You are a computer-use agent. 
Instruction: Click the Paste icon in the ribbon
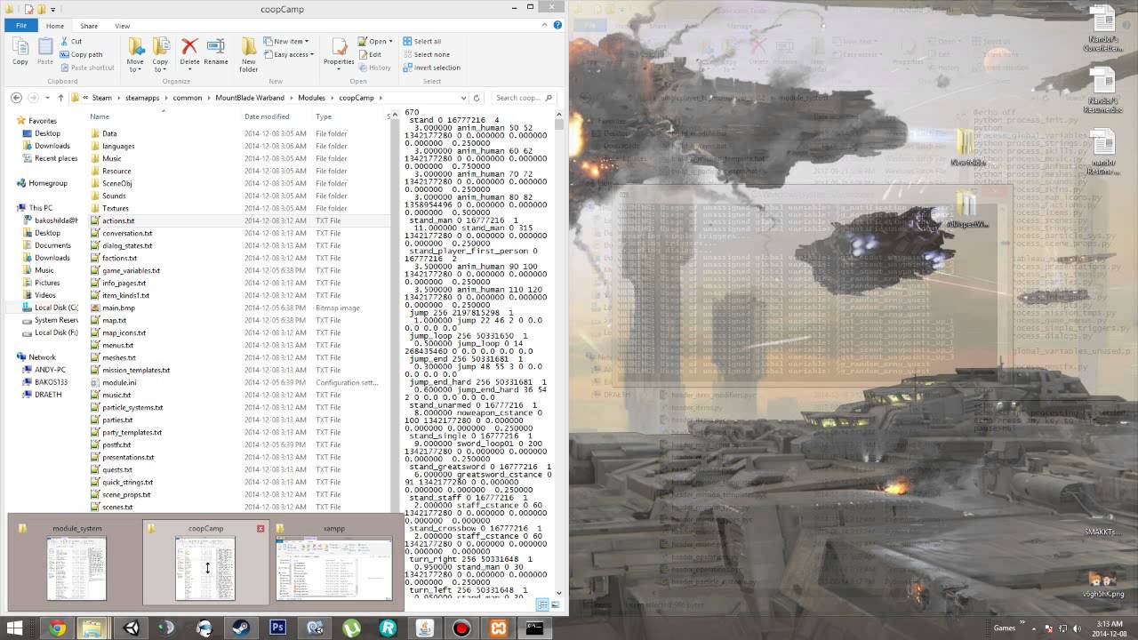44,52
